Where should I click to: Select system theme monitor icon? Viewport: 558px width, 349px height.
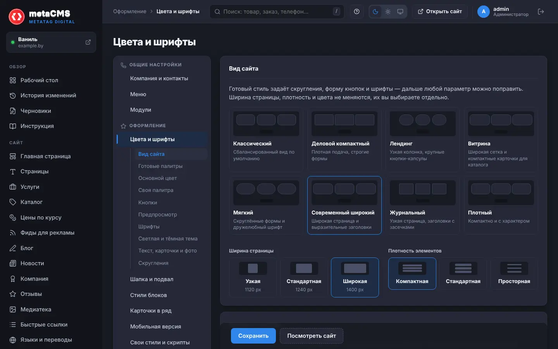coord(400,12)
